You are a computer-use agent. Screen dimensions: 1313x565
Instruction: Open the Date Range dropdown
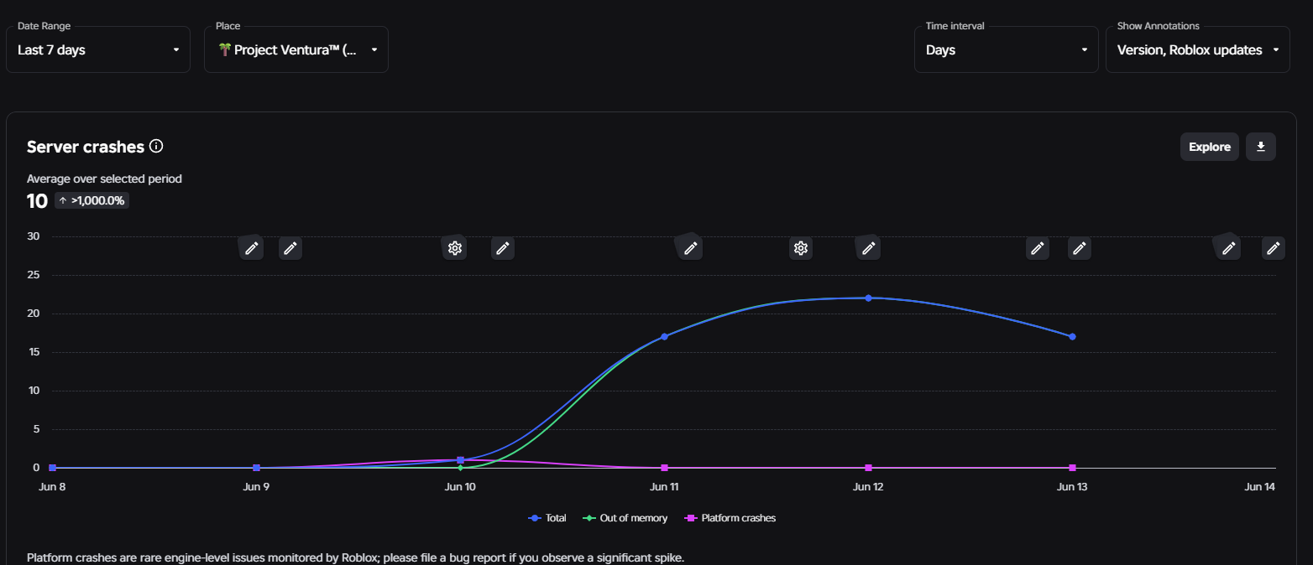[x=98, y=49]
